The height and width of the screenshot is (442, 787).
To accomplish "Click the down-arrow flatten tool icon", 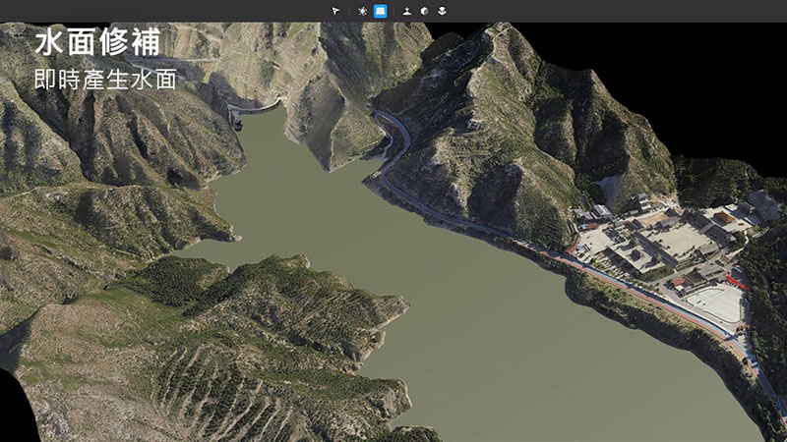I will point(442,11).
